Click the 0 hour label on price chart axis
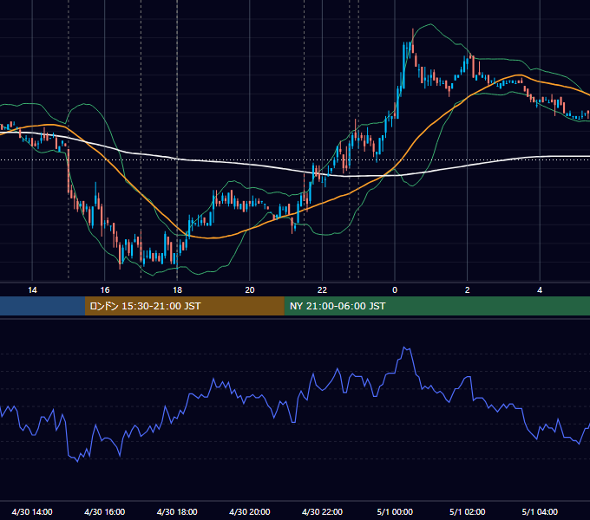 click(395, 290)
